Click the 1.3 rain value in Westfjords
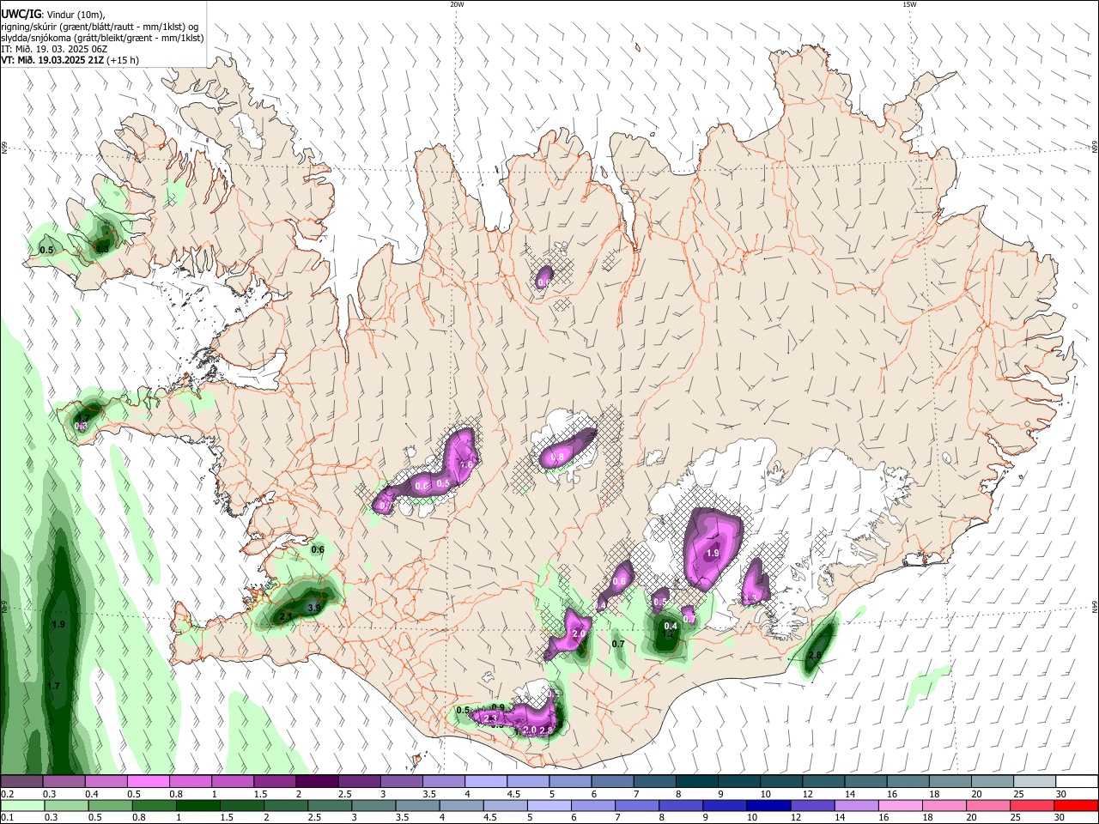Viewport: 1099px width, 824px height. coord(102,249)
